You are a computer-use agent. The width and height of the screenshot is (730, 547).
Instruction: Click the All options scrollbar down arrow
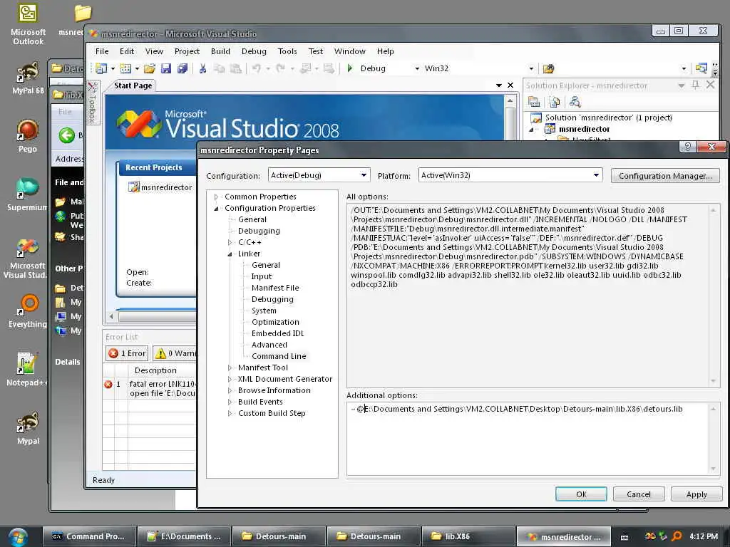[713, 382]
